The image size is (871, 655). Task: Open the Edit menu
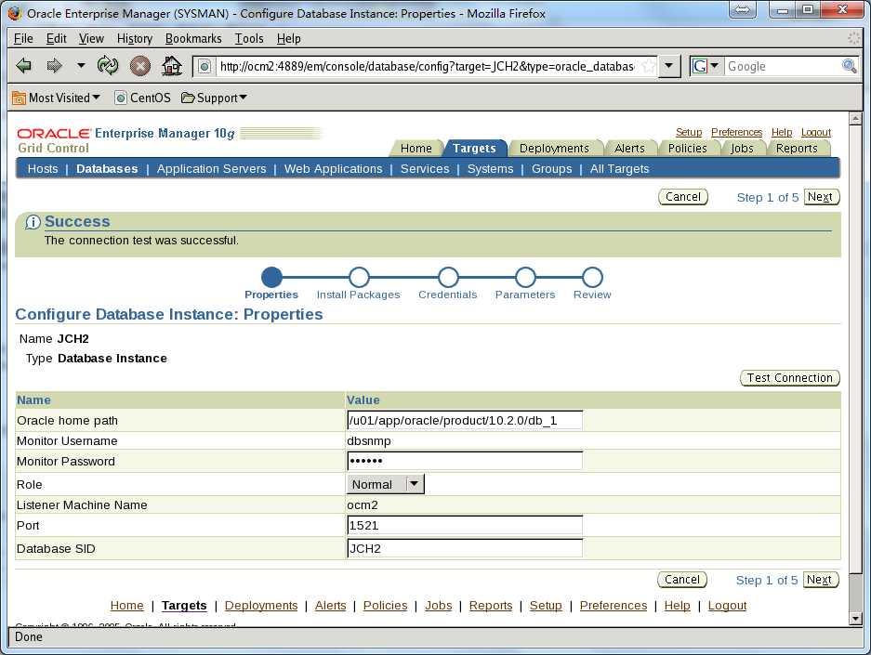(56, 38)
